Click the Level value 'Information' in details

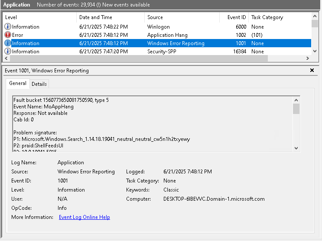[x=71, y=190]
